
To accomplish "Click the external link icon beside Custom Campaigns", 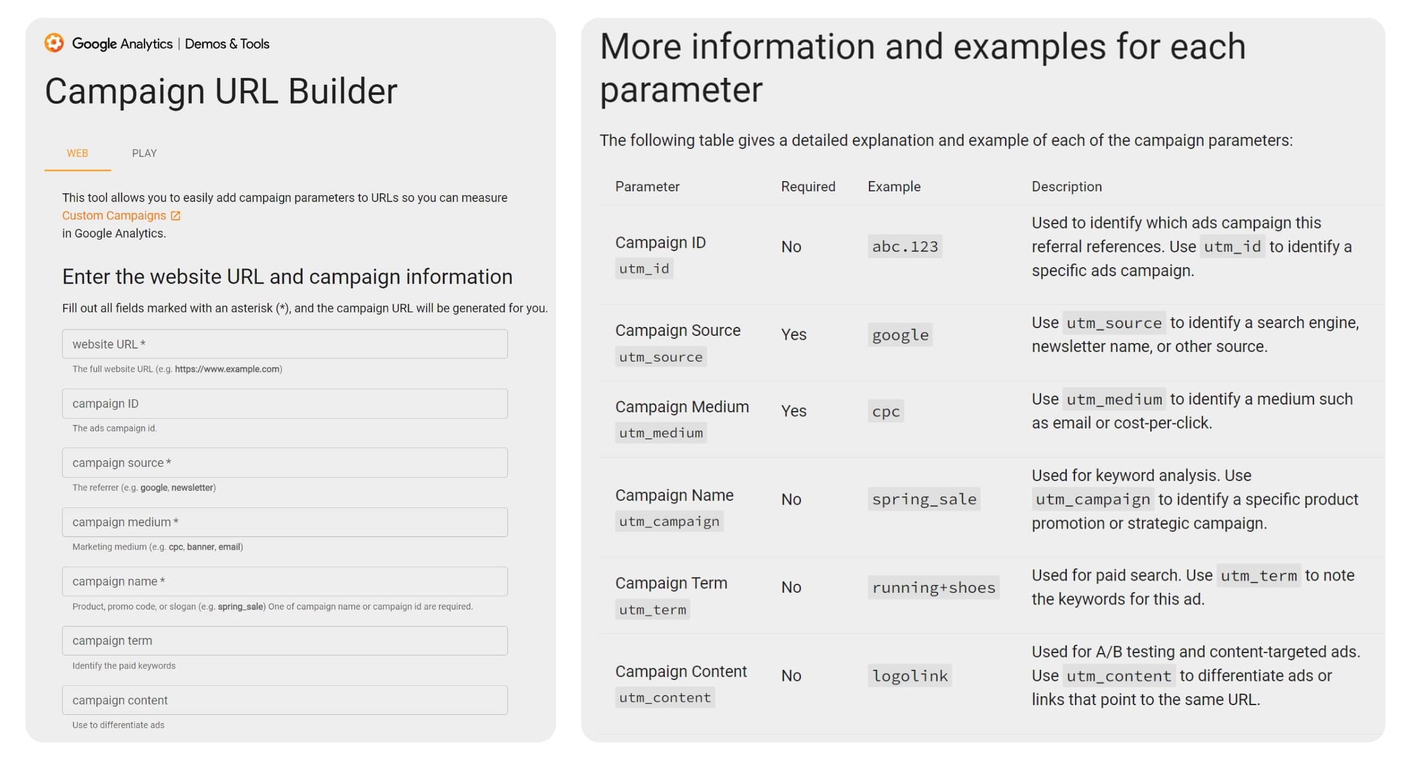I will point(175,216).
